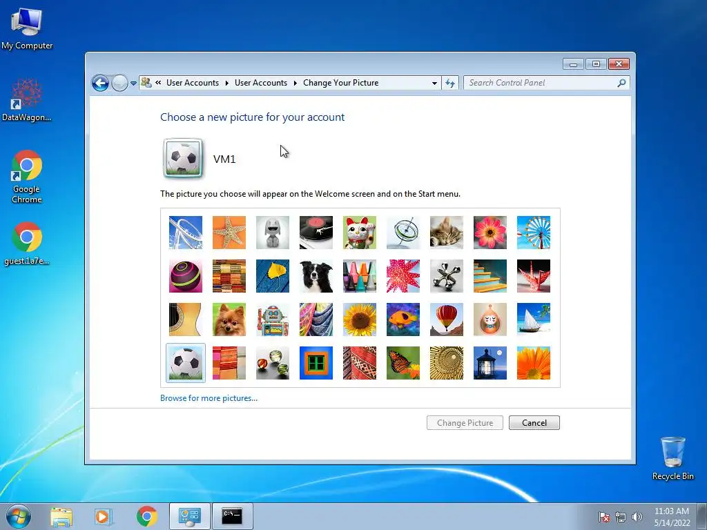707x530 pixels.
Task: Launch Windows Media Player from taskbar
Action: pos(104,516)
